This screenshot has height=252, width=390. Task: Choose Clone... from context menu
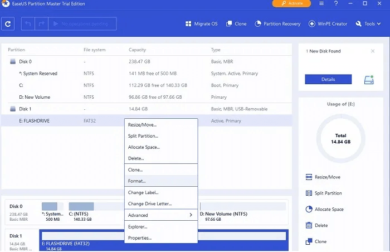coord(161,170)
